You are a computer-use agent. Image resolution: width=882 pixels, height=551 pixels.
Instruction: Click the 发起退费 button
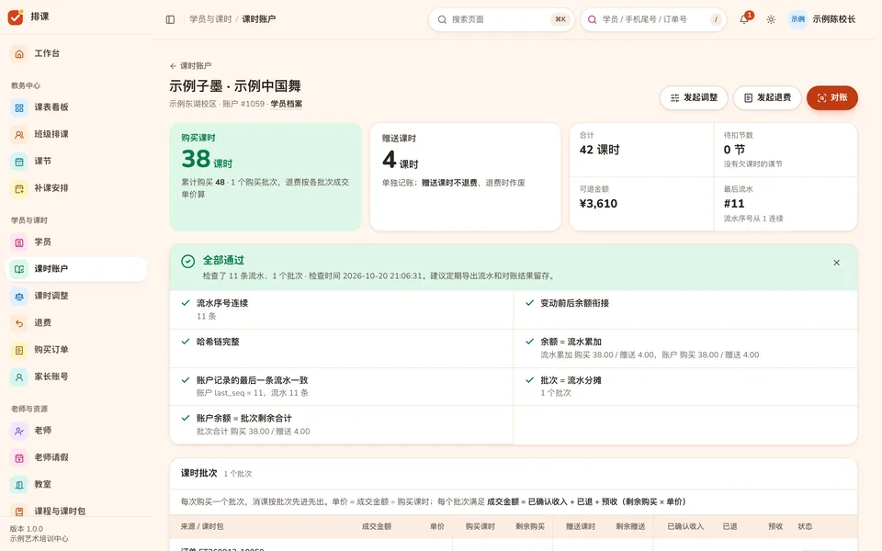click(767, 98)
